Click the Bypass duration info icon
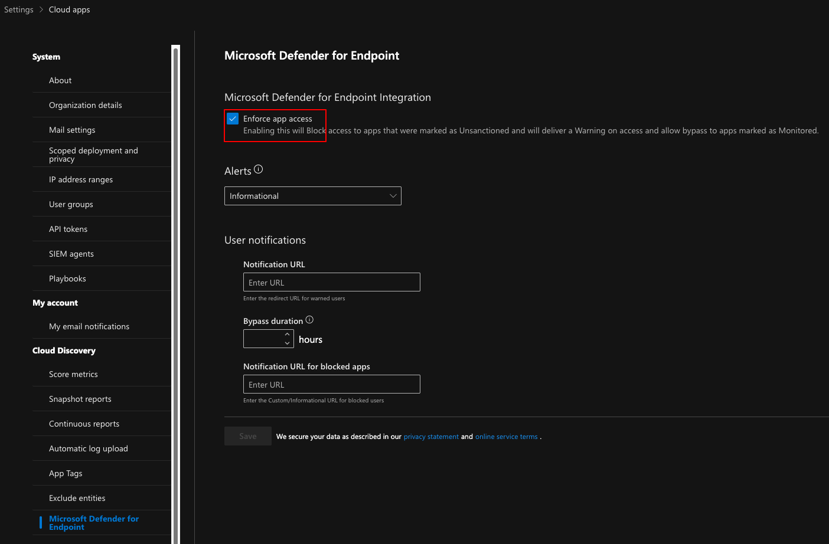This screenshot has width=829, height=544. [309, 320]
